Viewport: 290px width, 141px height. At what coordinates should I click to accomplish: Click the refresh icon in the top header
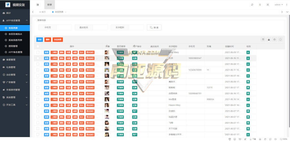point(252,5)
